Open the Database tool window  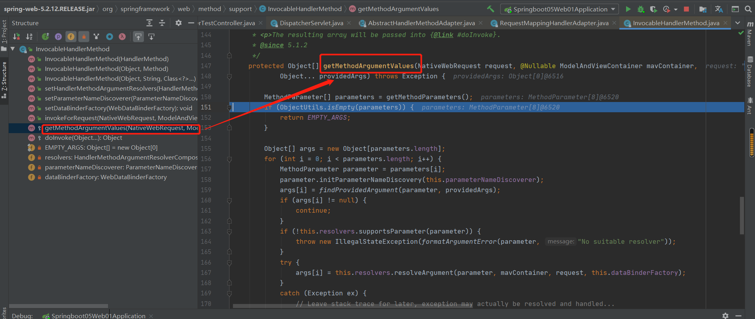pyautogui.click(x=750, y=72)
